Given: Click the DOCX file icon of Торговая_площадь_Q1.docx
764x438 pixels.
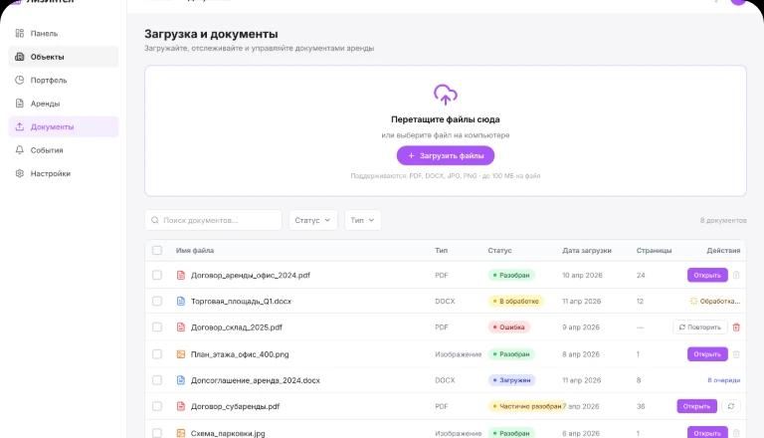Looking at the screenshot, I should click(x=181, y=301).
